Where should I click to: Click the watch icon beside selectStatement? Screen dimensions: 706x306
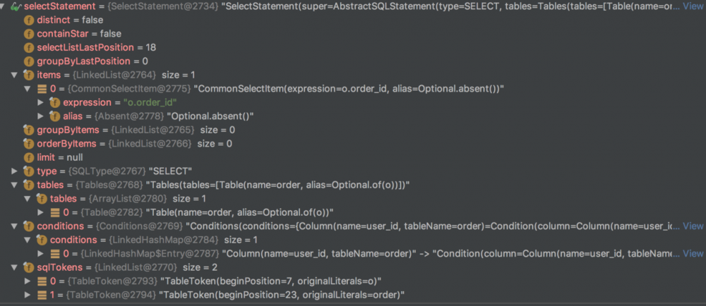point(16,6)
